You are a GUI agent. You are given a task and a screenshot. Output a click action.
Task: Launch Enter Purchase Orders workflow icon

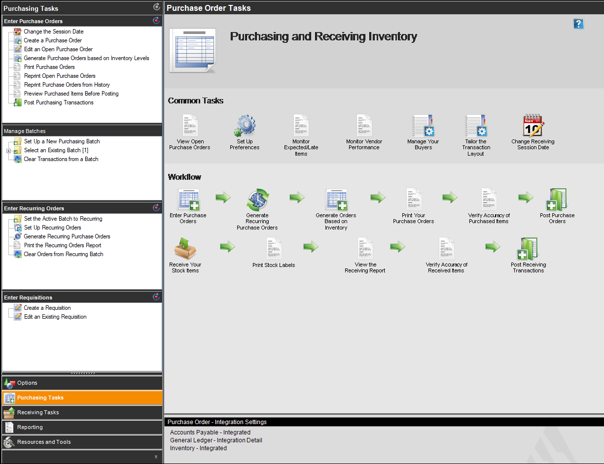tap(188, 199)
